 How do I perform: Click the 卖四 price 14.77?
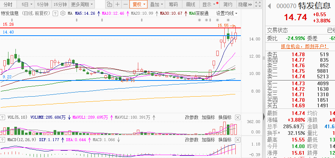[298, 60]
